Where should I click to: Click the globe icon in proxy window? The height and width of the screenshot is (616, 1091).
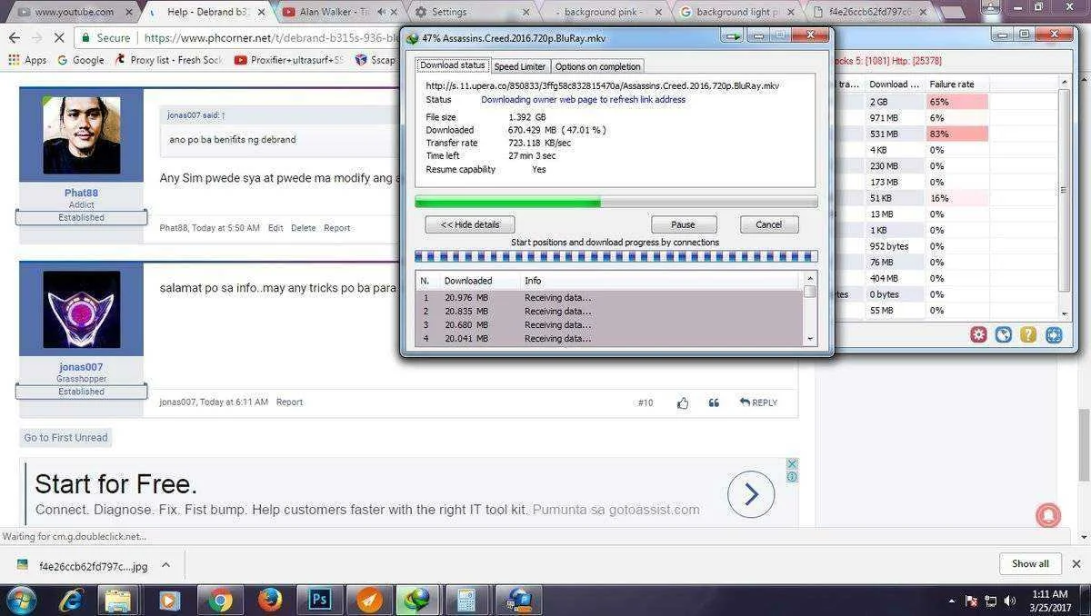(x=1003, y=334)
